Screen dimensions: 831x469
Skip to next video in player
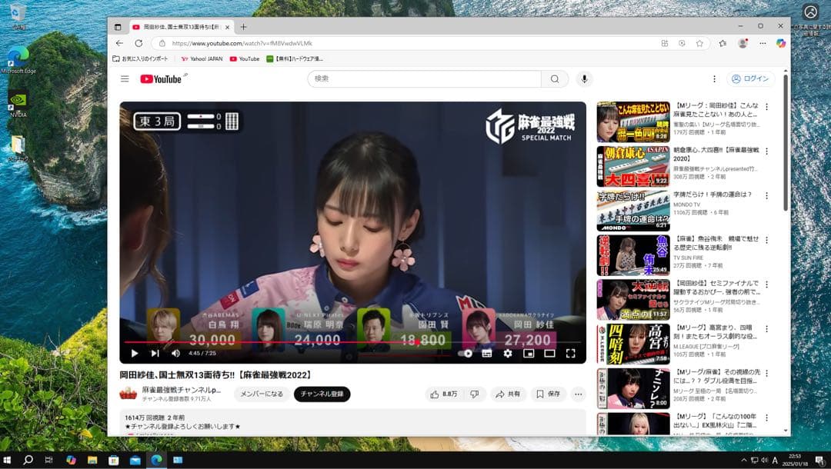click(x=155, y=354)
